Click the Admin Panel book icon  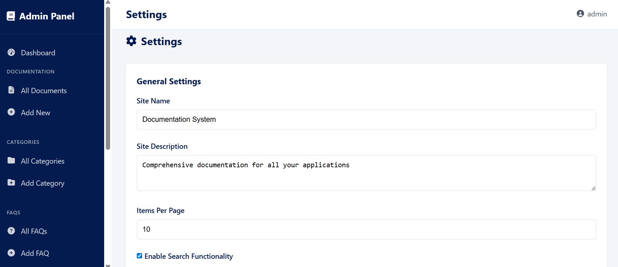[11, 16]
